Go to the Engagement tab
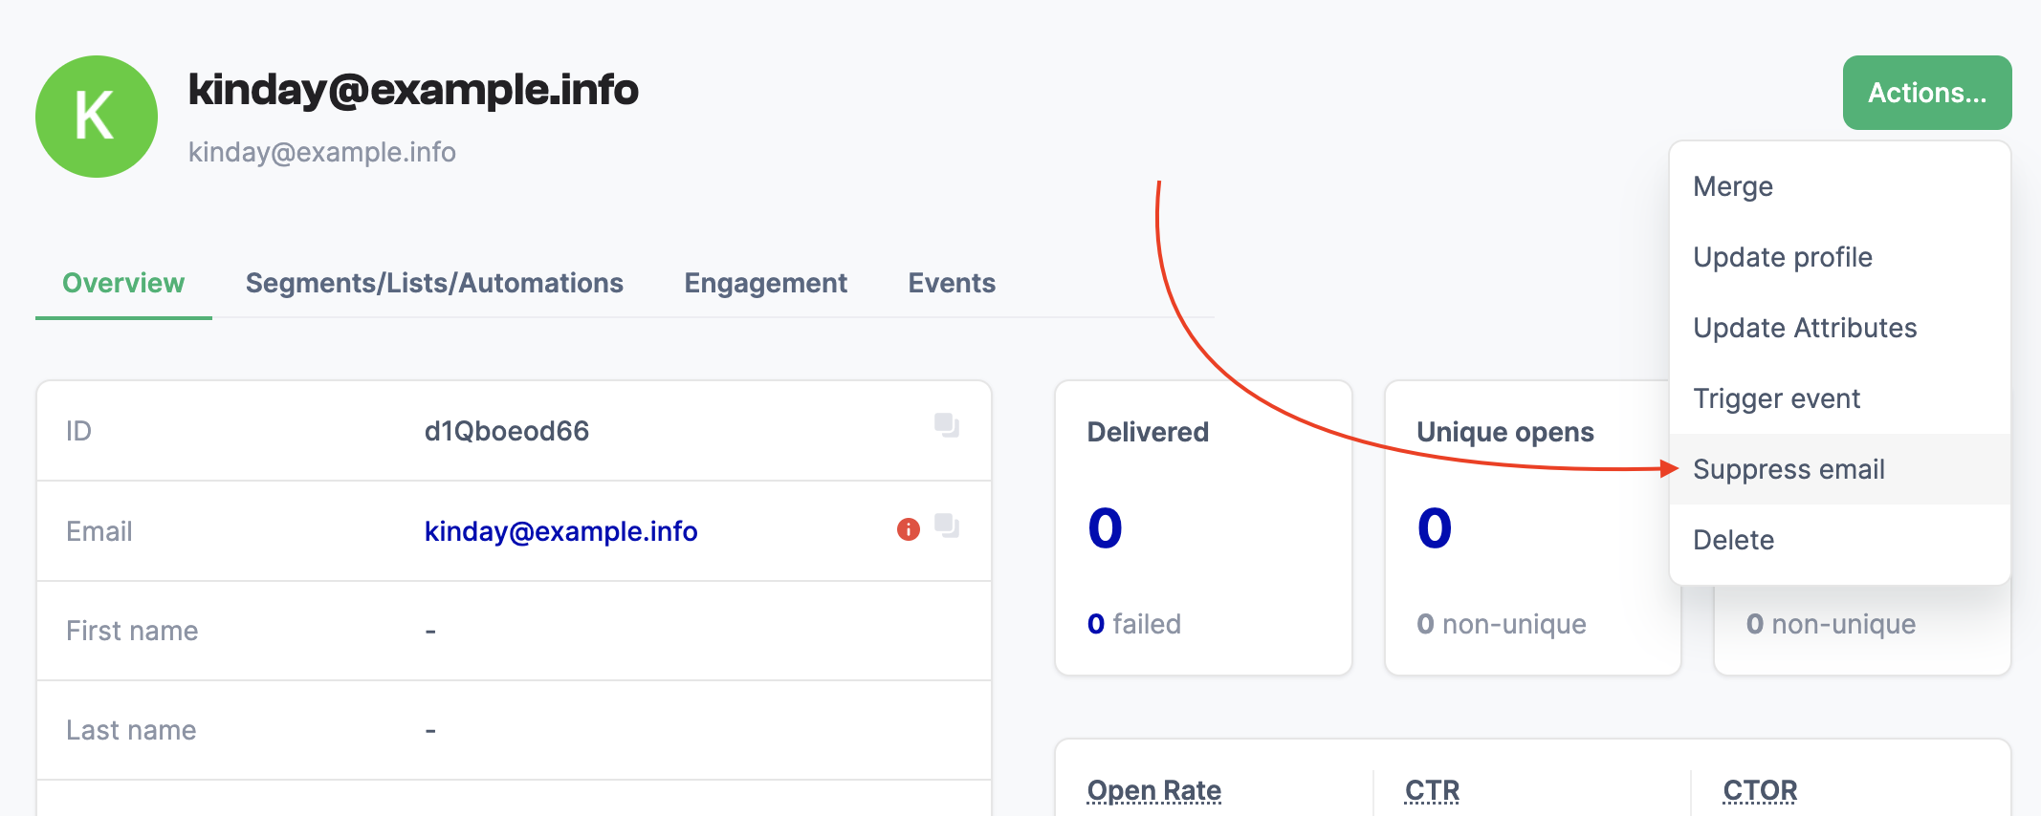The width and height of the screenshot is (2041, 816). pyautogui.click(x=765, y=283)
